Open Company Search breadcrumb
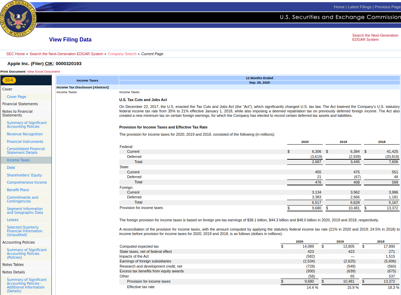Viewport: 401px width, 295px height. [x=122, y=54]
